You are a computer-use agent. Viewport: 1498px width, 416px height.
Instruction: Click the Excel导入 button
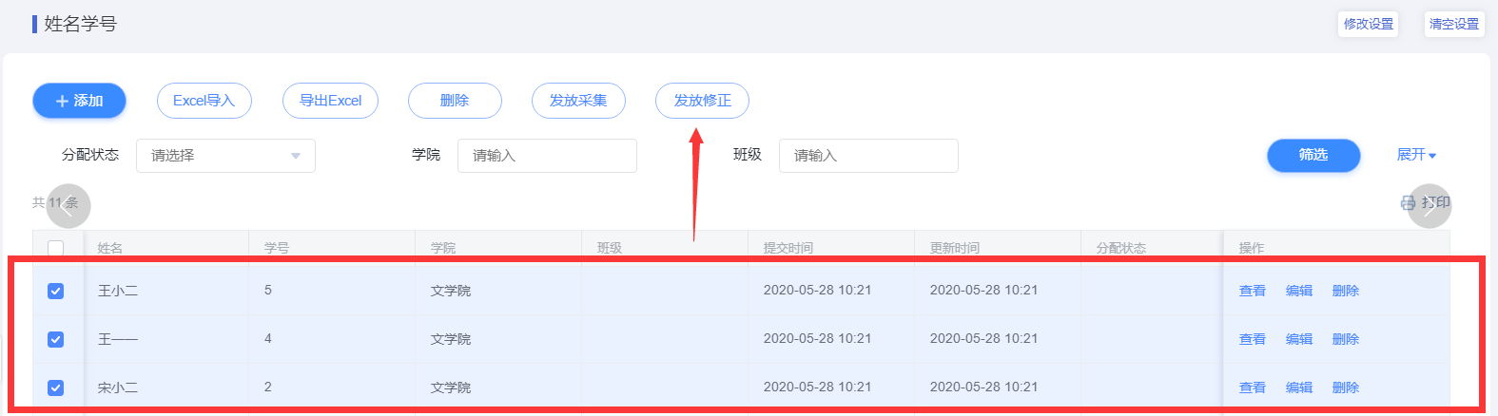coord(204,101)
